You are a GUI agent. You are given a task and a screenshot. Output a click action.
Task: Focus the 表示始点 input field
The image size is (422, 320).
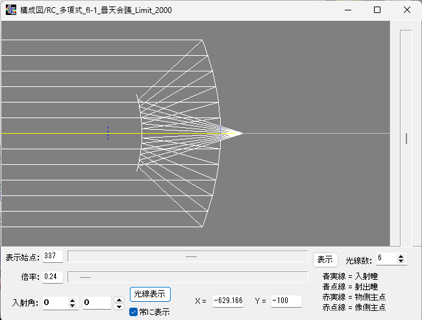click(x=53, y=256)
